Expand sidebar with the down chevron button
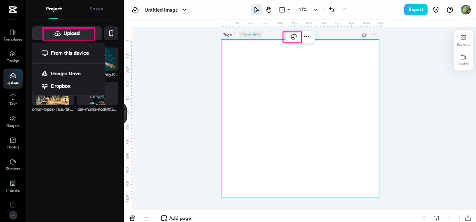 (x=13, y=215)
